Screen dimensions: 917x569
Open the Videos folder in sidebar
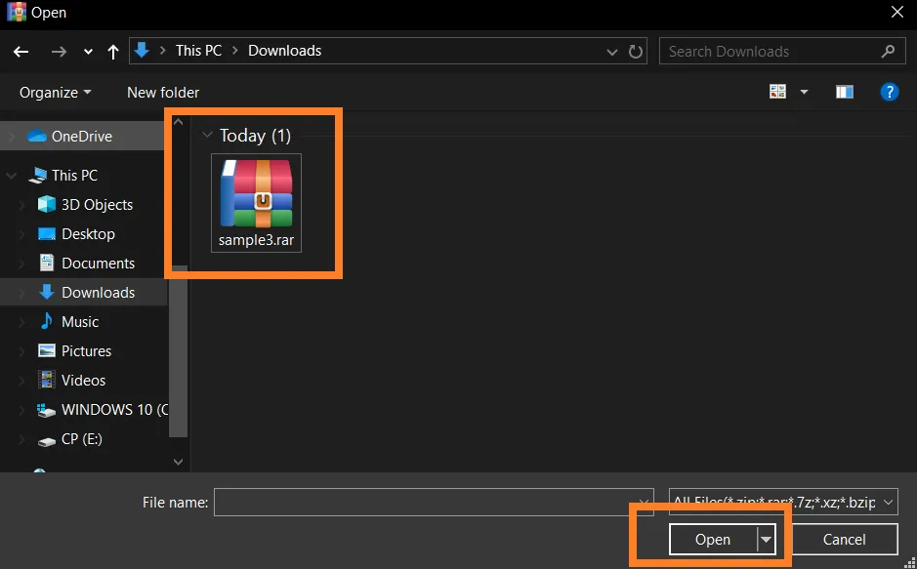84,380
